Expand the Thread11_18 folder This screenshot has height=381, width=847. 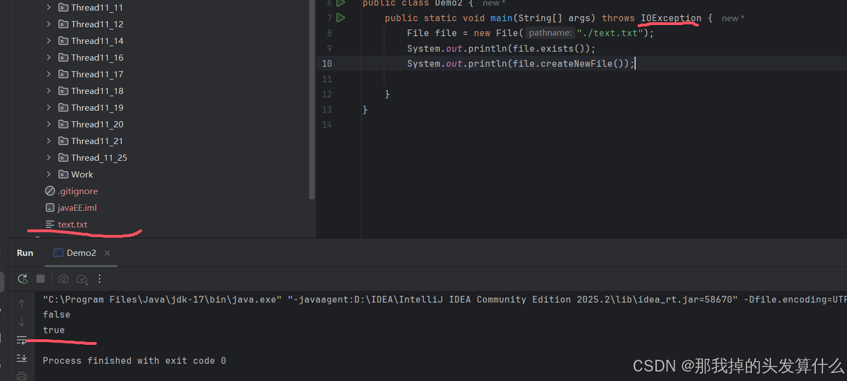click(48, 91)
